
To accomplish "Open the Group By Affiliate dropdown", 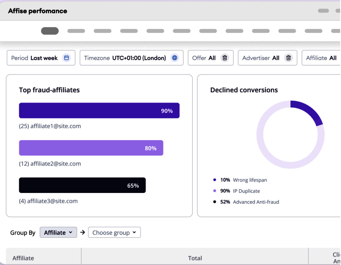I will click(58, 233).
